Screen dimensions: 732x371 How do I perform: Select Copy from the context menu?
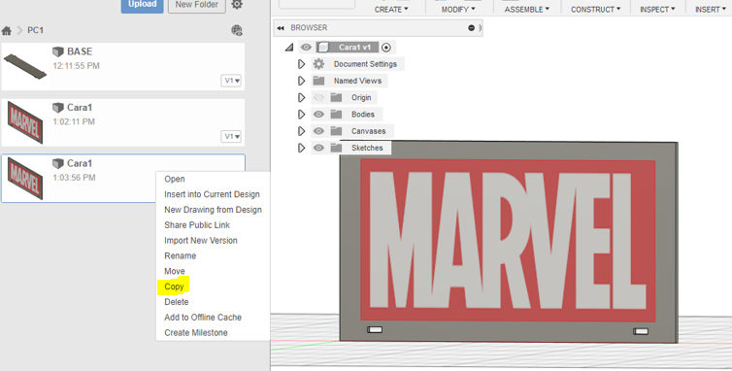coord(174,287)
